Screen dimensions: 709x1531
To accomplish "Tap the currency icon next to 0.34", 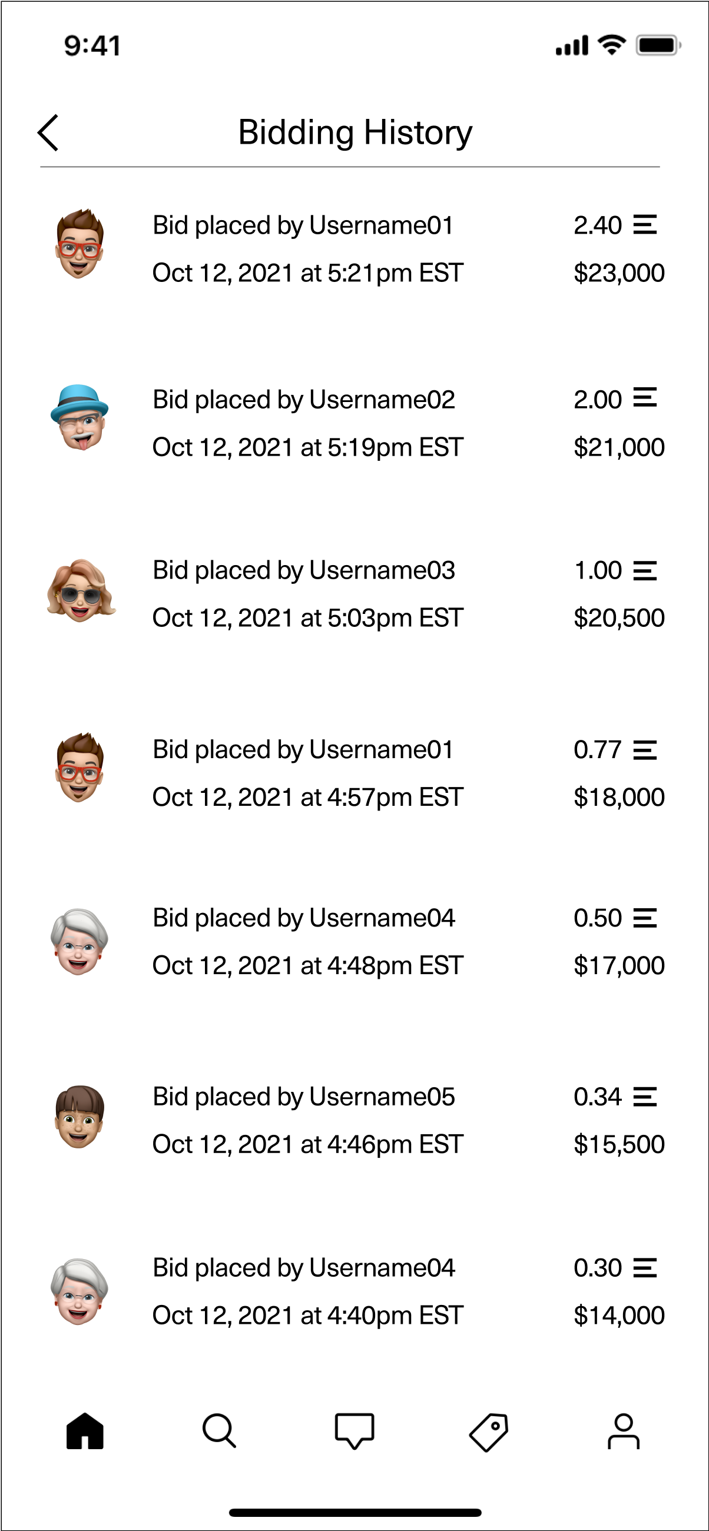I will [645, 1097].
